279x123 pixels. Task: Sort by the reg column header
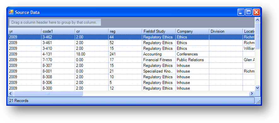125,31
